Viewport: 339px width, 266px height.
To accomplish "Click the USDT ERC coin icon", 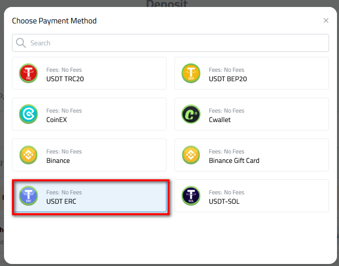I will pyautogui.click(x=28, y=196).
